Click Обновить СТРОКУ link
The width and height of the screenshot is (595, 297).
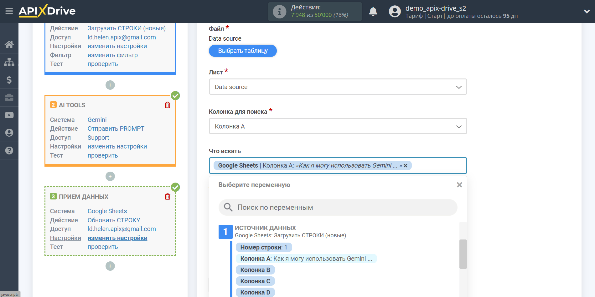tap(114, 220)
